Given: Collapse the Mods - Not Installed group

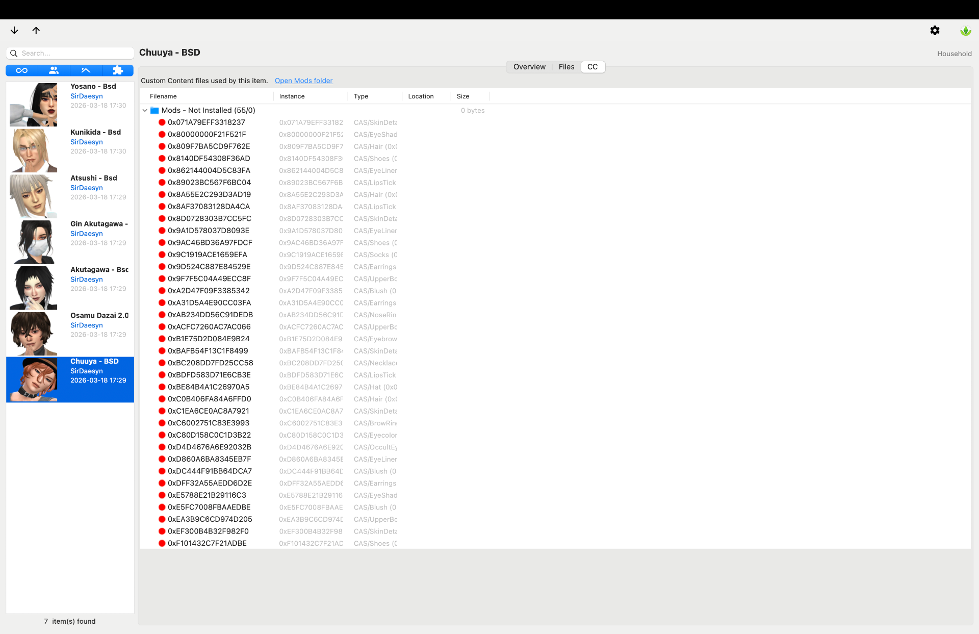Looking at the screenshot, I should (x=145, y=110).
